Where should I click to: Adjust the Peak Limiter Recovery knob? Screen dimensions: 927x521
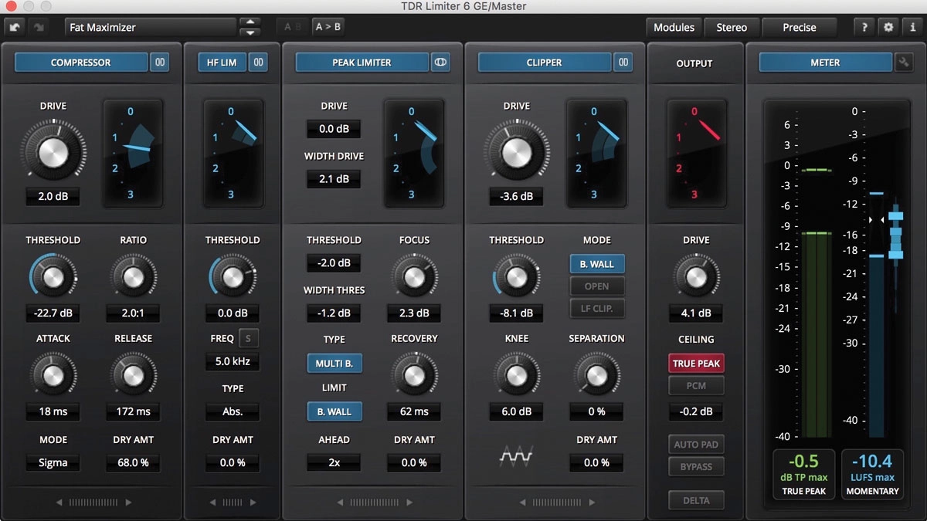click(x=414, y=374)
